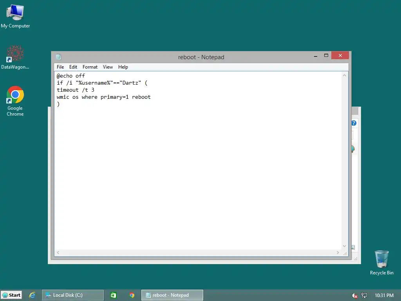Open the Format menu in Notepad

pos(90,67)
